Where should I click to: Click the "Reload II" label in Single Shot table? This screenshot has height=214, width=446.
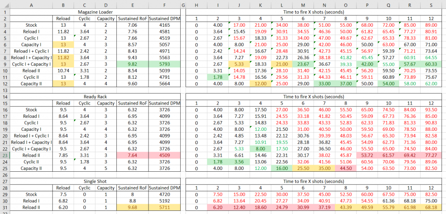pyautogui.click(x=31, y=207)
